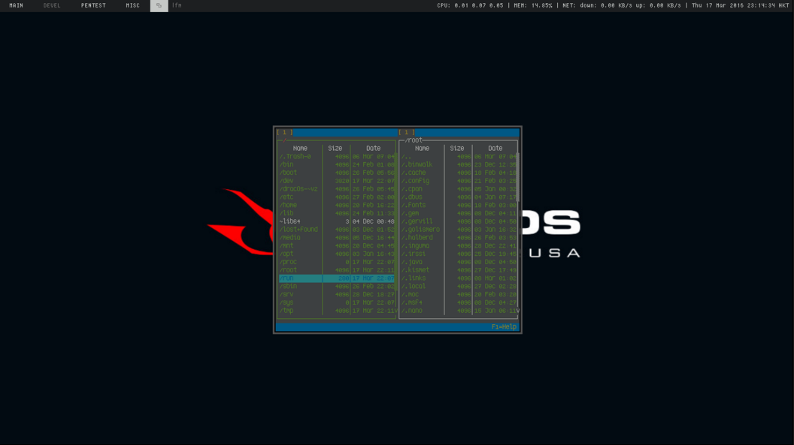The width and height of the screenshot is (794, 445).
Task: Click the Name column header in right pane
Action: [422, 149]
